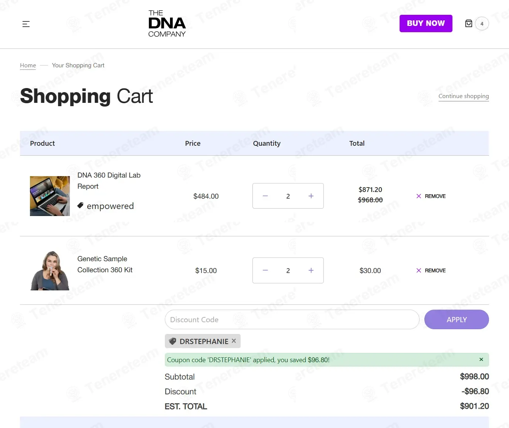Go to Home breadcrumb link
The image size is (509, 428).
(28, 65)
